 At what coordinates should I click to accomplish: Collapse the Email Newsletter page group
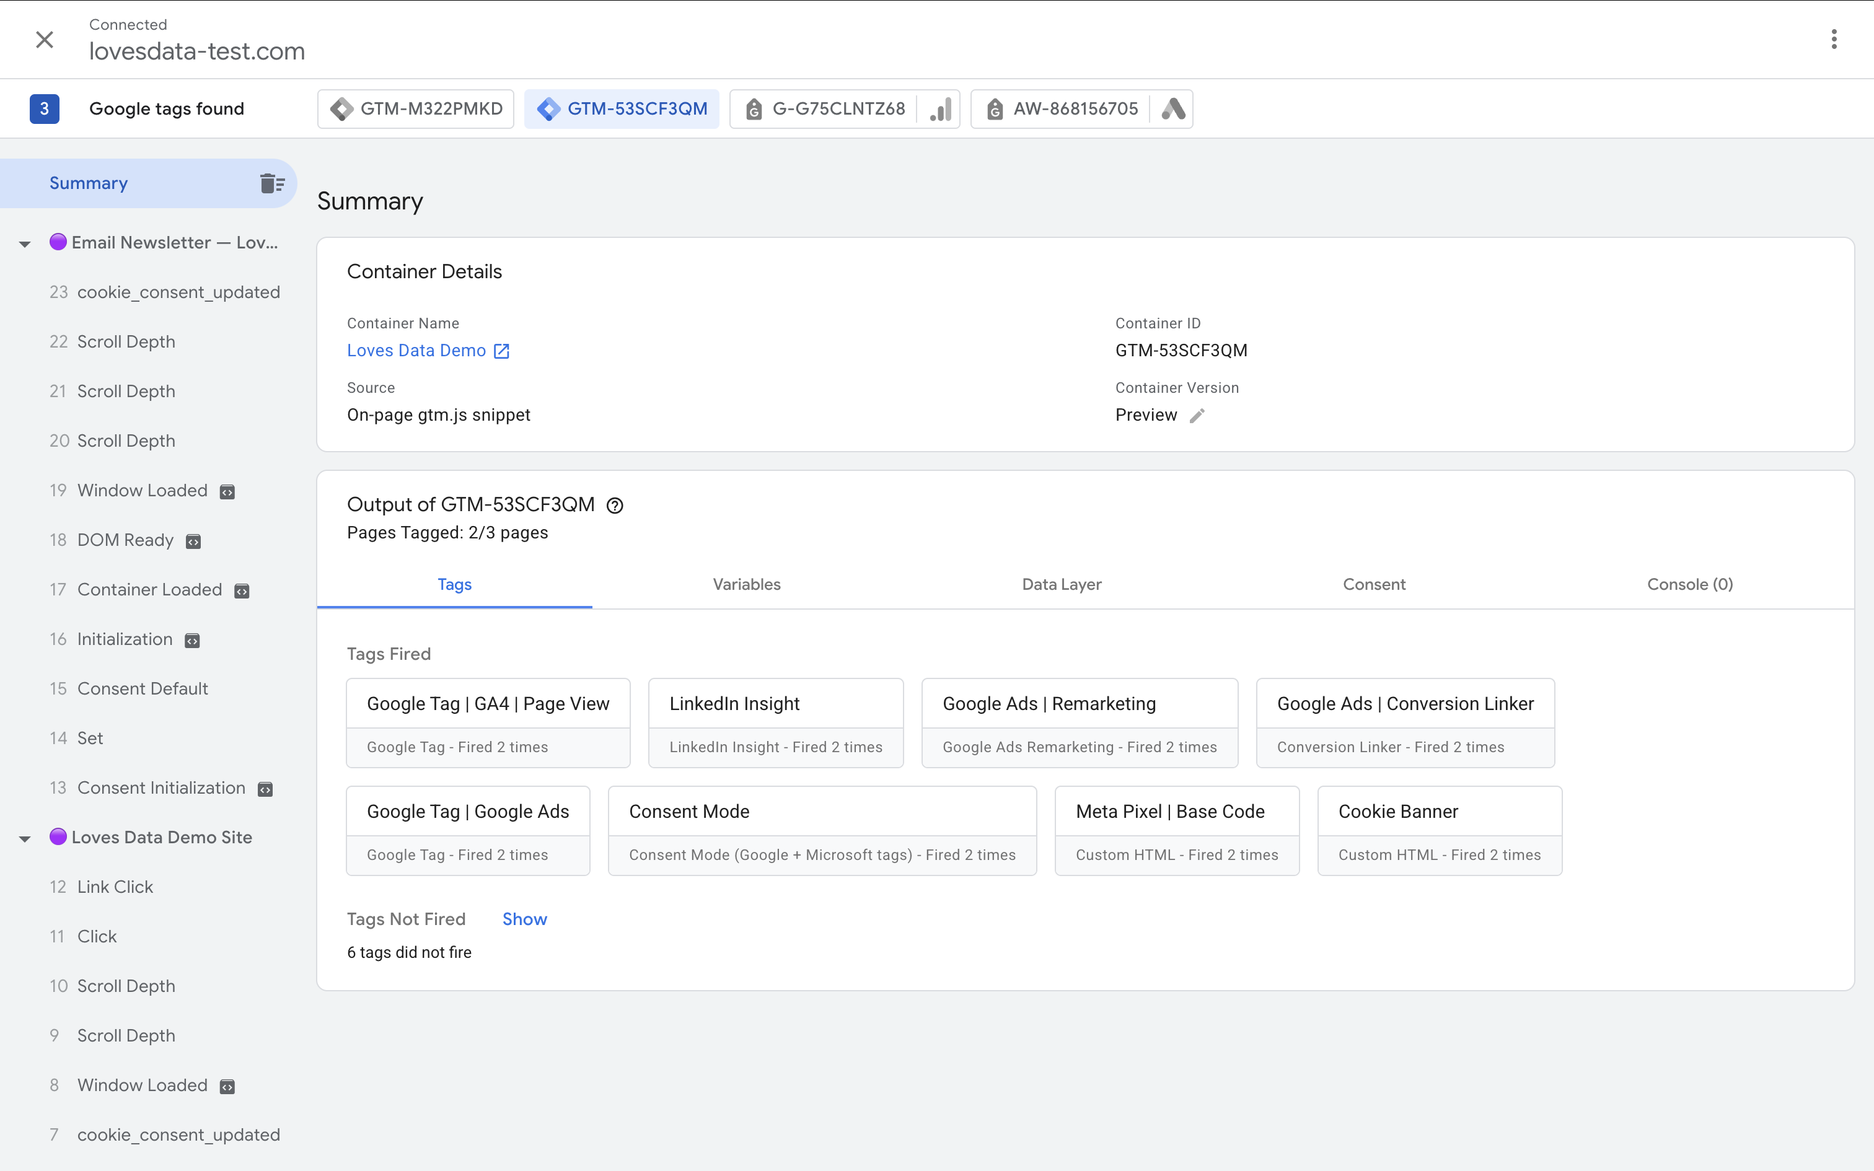25,244
